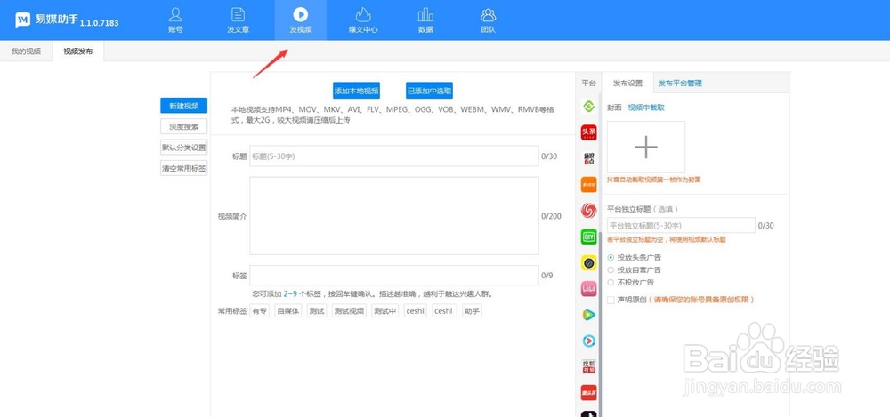Select the green diamond platform icon
The height and width of the screenshot is (417, 890).
pyautogui.click(x=588, y=107)
